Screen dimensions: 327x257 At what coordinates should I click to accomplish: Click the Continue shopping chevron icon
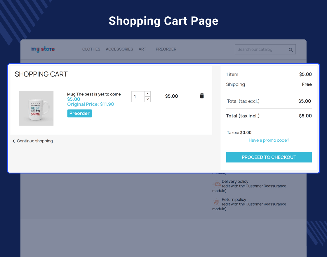13,141
